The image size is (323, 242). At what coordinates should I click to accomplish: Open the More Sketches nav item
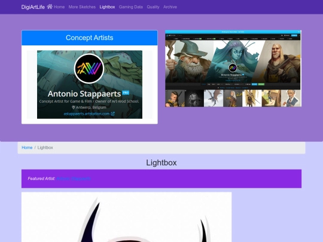click(82, 7)
